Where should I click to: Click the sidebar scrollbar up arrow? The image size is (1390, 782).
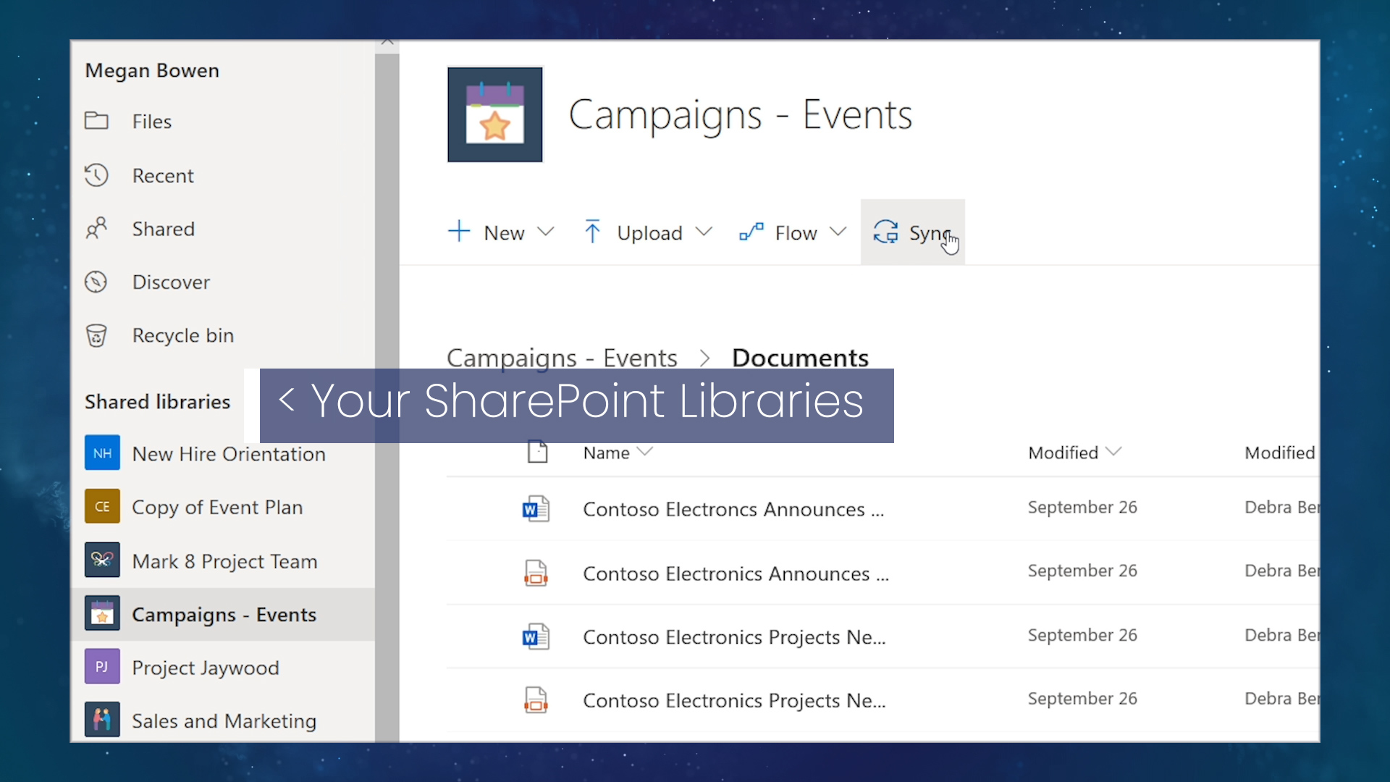[x=387, y=43]
